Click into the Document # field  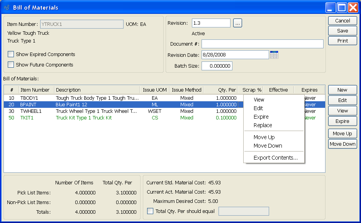click(262, 44)
